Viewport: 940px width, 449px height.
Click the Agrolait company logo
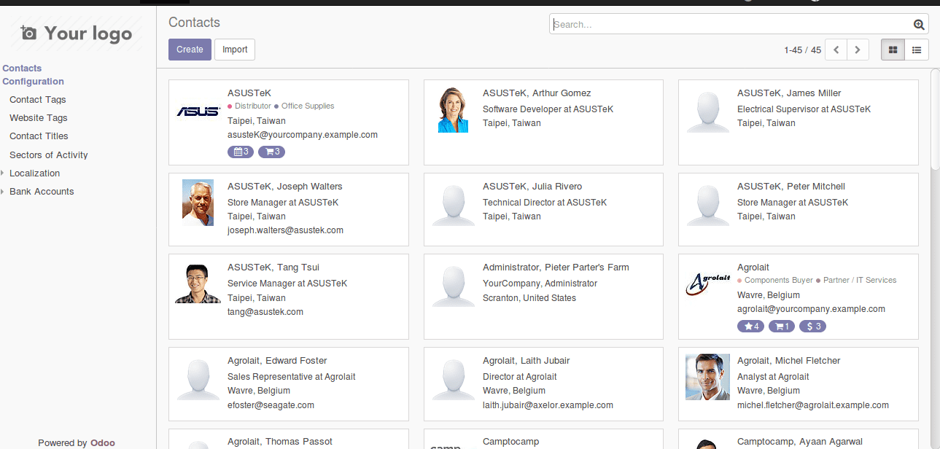[x=707, y=284]
